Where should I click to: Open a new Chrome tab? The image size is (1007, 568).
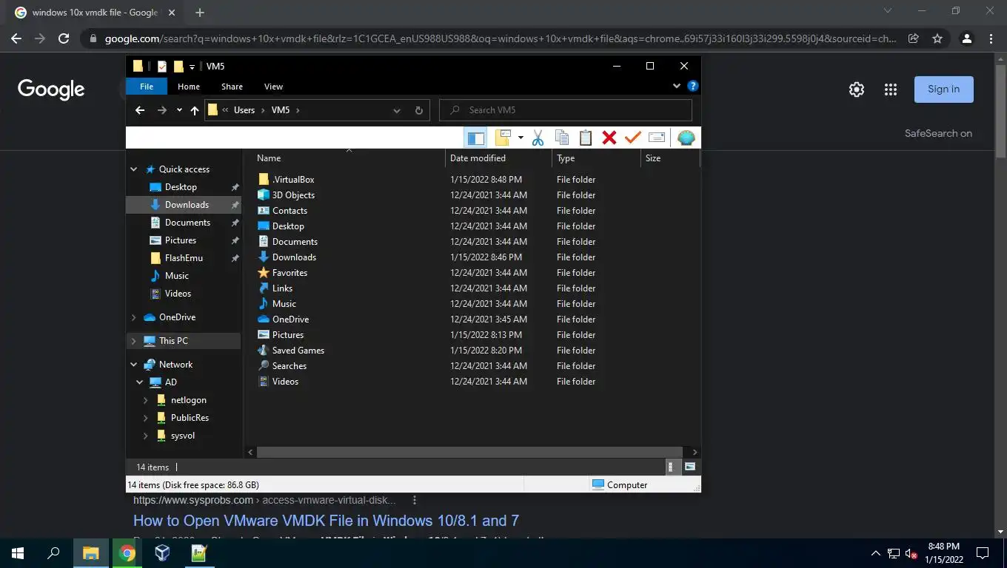(200, 13)
